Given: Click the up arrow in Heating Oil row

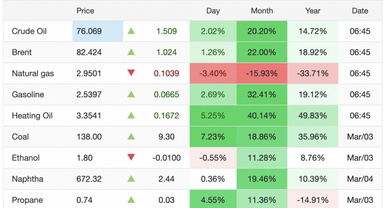Looking at the screenshot, I should (132, 116).
